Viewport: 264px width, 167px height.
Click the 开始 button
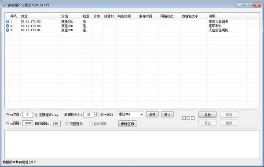208,115
